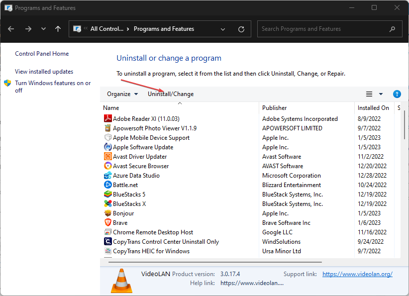Sort by the Name column header
409x296 pixels.
point(111,108)
